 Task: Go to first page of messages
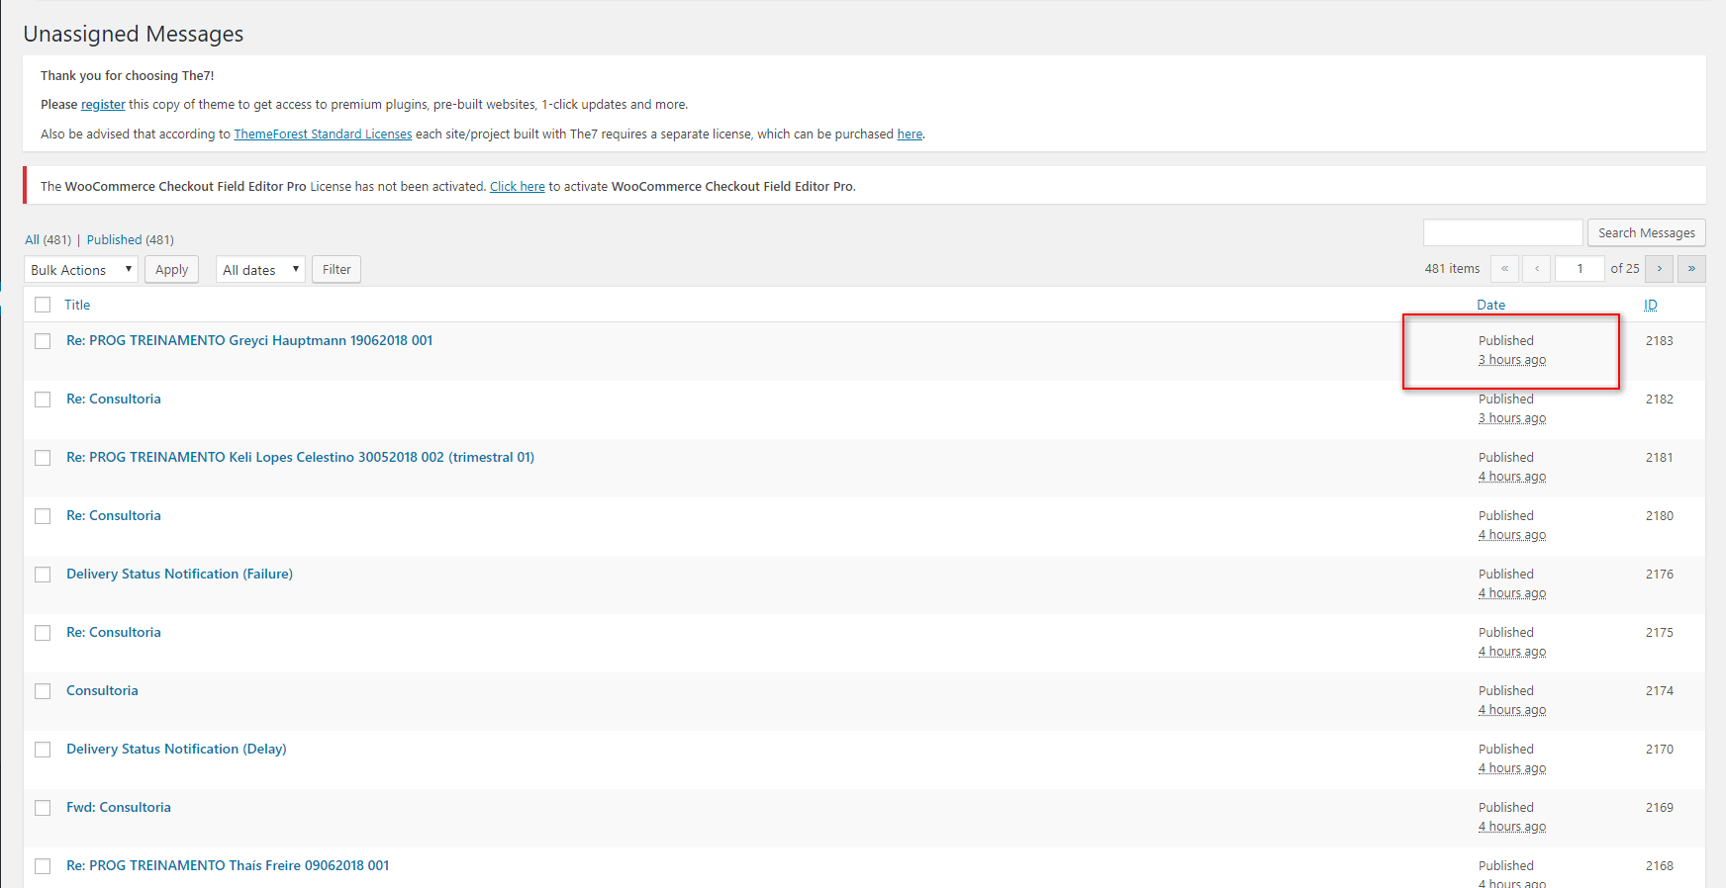pyautogui.click(x=1504, y=269)
